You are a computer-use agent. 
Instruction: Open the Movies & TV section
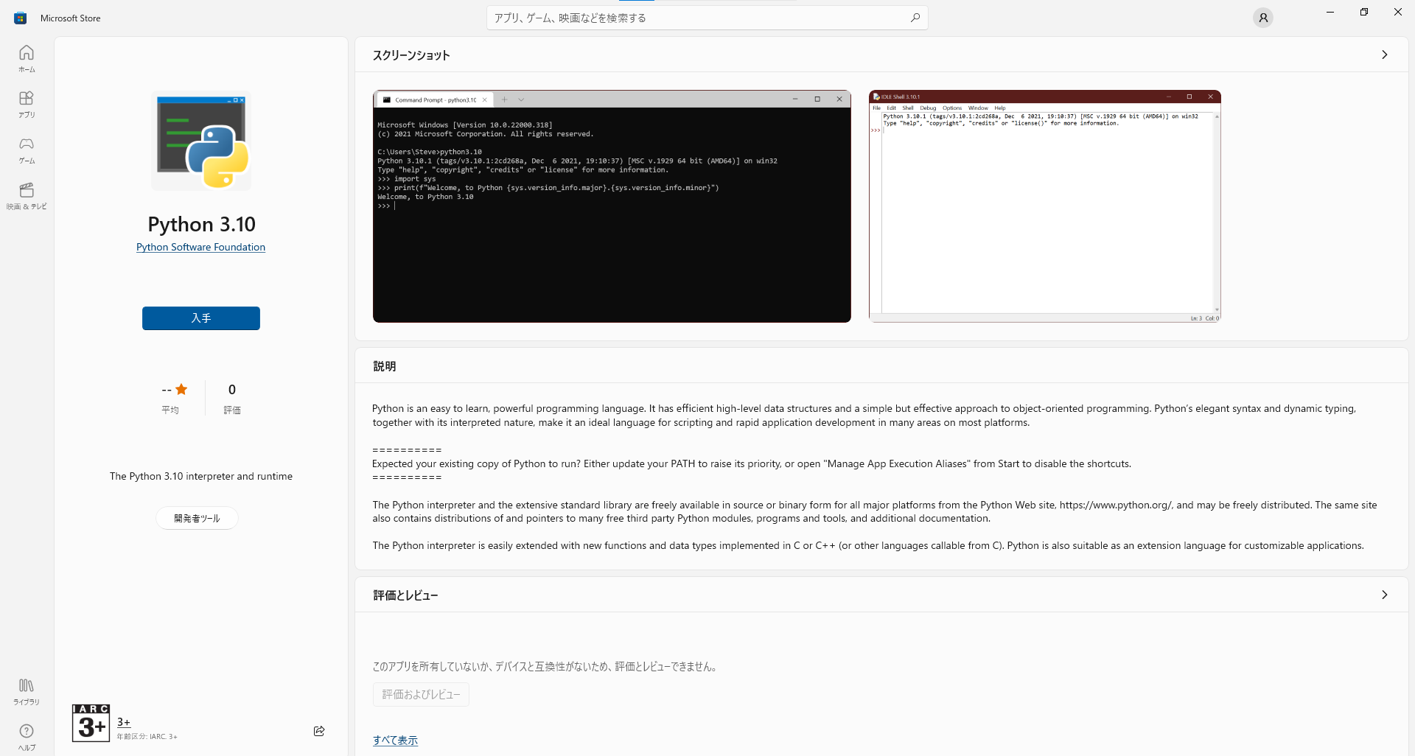click(26, 195)
